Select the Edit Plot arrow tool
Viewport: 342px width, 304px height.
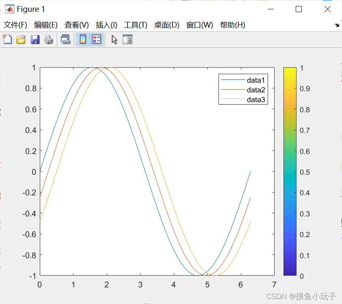click(x=114, y=40)
